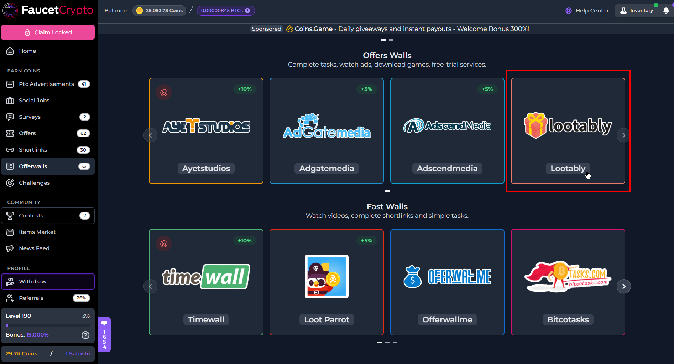Open Referrals page
This screenshot has height=364, width=674.
48,298
